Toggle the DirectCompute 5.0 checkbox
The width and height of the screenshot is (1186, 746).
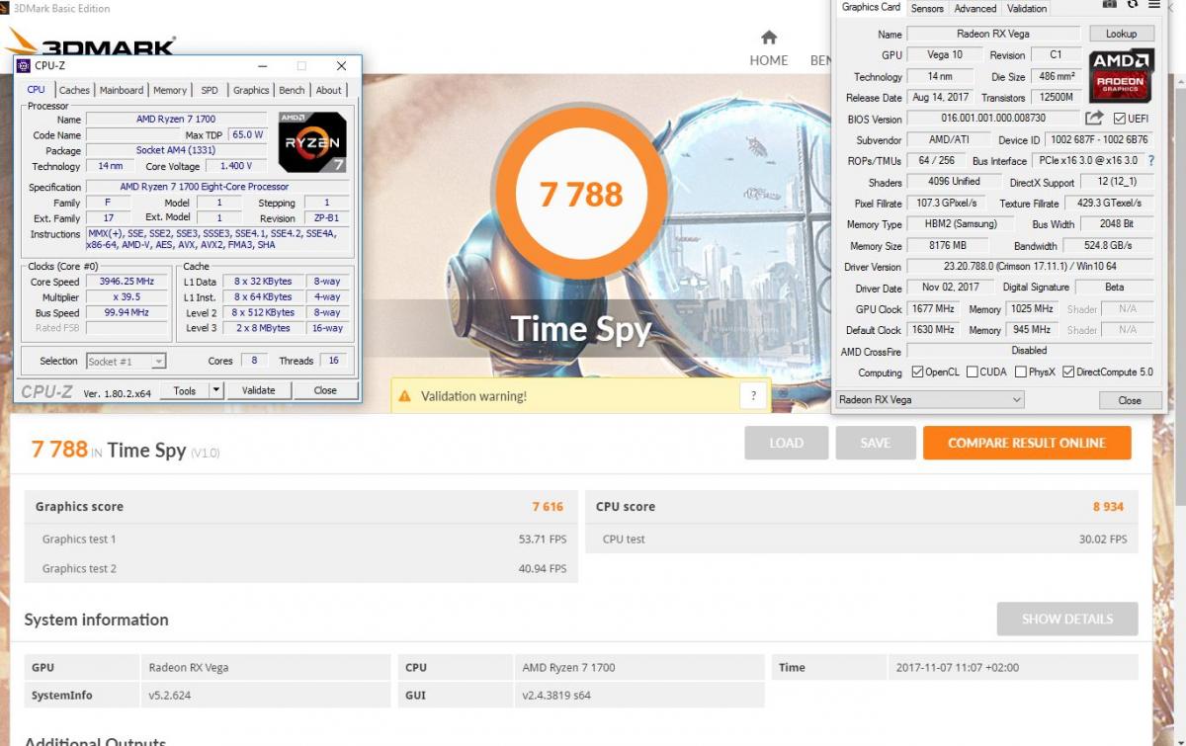click(1068, 373)
